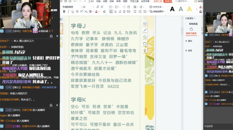Select the green A text style preset
This screenshot has height=130, width=233.
[181, 9]
